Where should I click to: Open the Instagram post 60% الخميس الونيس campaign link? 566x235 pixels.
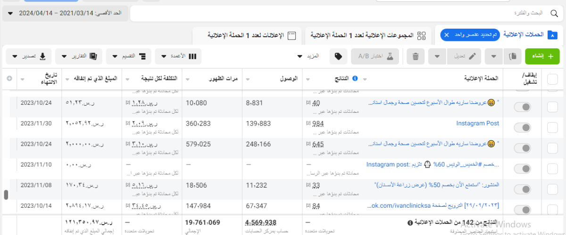tap(433, 164)
